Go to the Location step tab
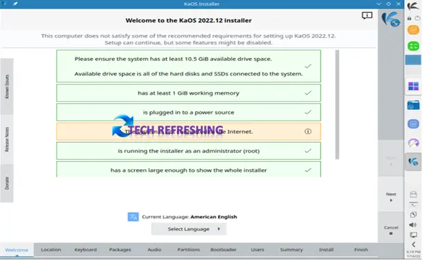 point(51,250)
